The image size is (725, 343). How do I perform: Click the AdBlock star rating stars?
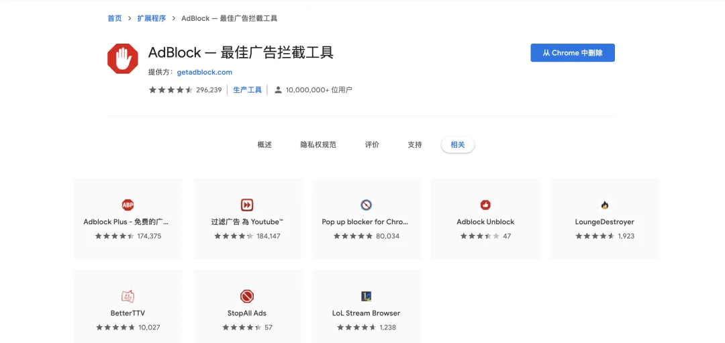click(x=171, y=90)
